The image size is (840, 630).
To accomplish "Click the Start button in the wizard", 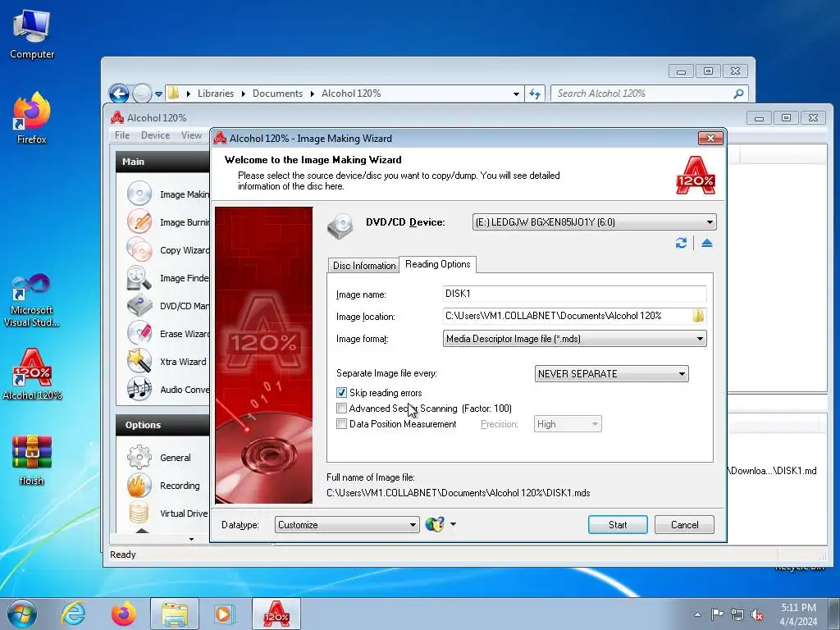I will (x=618, y=524).
